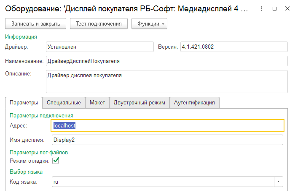295x195 pixels.
Task: Click the 'Драйвер' status field
Action: tap(99, 47)
